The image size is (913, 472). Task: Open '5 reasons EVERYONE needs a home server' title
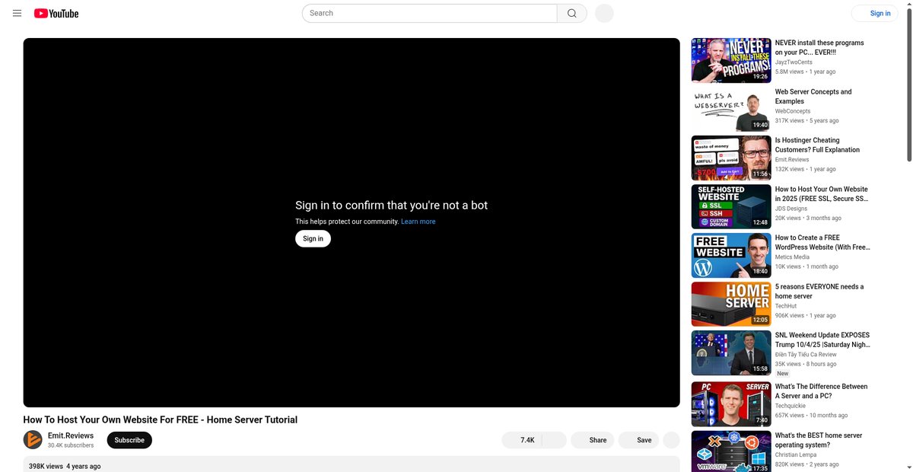tap(819, 292)
